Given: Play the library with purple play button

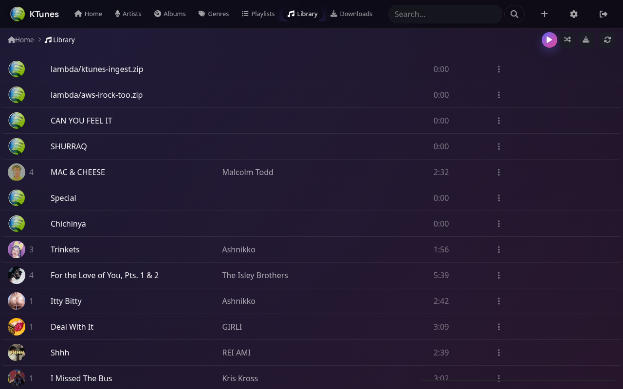Looking at the screenshot, I should pyautogui.click(x=550, y=40).
